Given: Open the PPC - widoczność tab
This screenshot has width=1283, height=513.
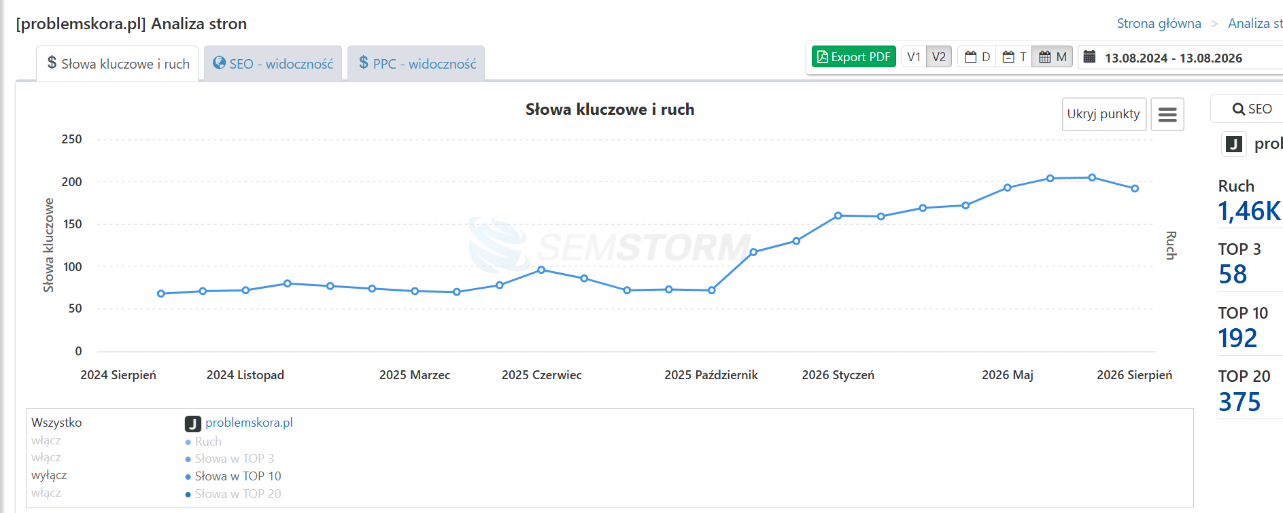Looking at the screenshot, I should click(416, 63).
